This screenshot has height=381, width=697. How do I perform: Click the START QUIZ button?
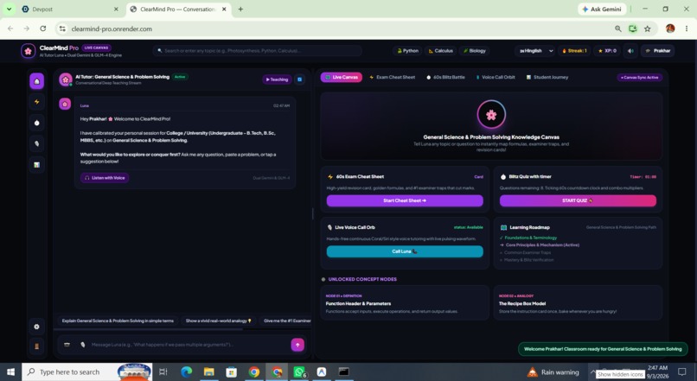point(578,200)
